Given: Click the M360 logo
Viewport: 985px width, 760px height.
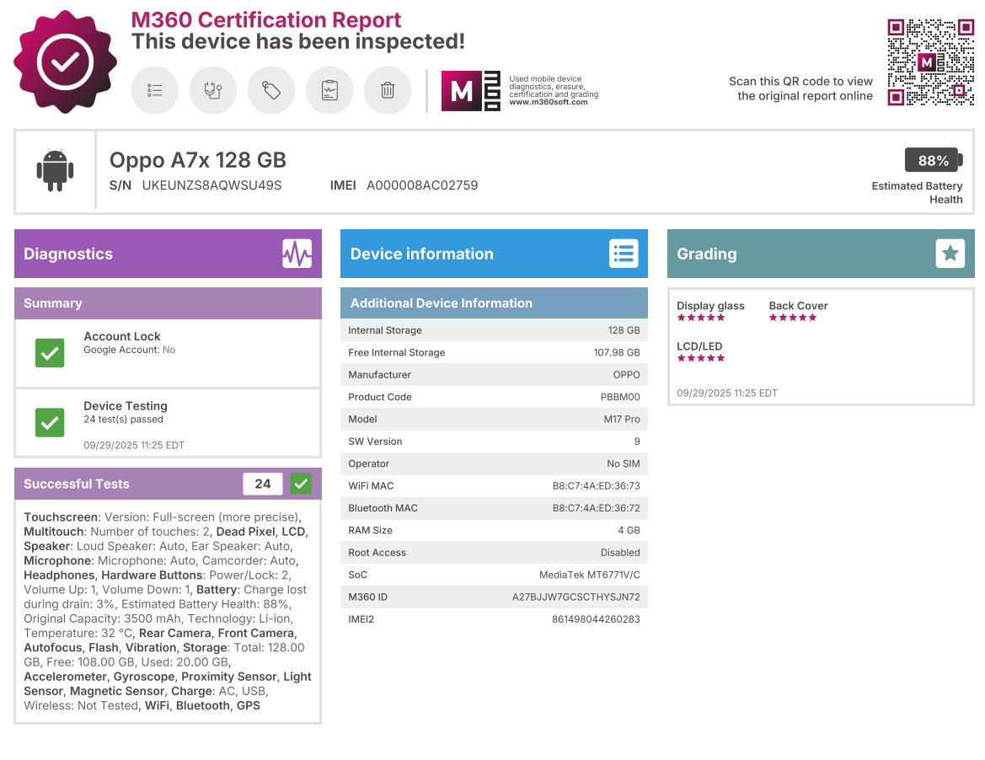Looking at the screenshot, I should [x=471, y=91].
